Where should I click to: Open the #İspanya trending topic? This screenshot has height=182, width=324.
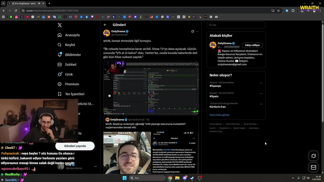pyautogui.click(x=215, y=86)
